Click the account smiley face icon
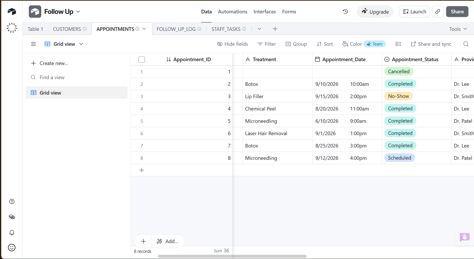Viewport: 474px width, 259px height. [x=12, y=248]
